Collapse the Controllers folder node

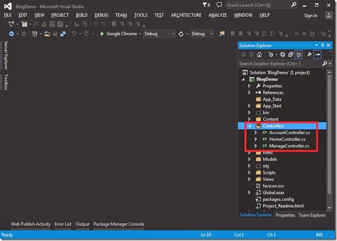250,126
